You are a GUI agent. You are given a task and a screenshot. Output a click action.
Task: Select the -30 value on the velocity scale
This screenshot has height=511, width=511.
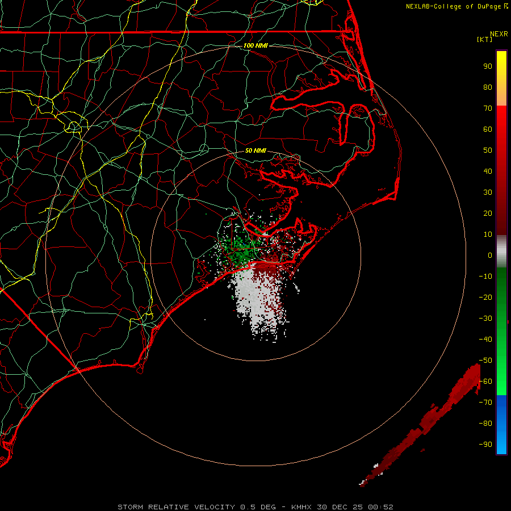[x=485, y=319]
